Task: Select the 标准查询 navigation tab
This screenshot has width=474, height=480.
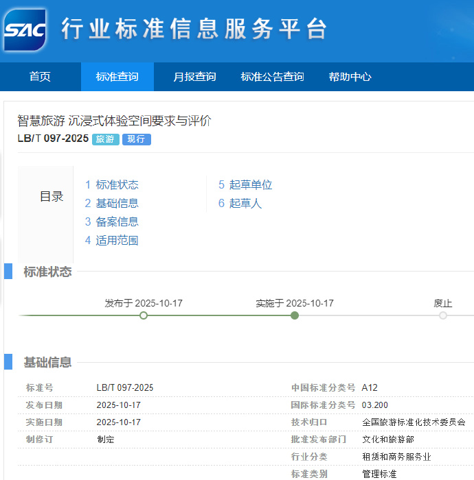Action: pyautogui.click(x=117, y=77)
